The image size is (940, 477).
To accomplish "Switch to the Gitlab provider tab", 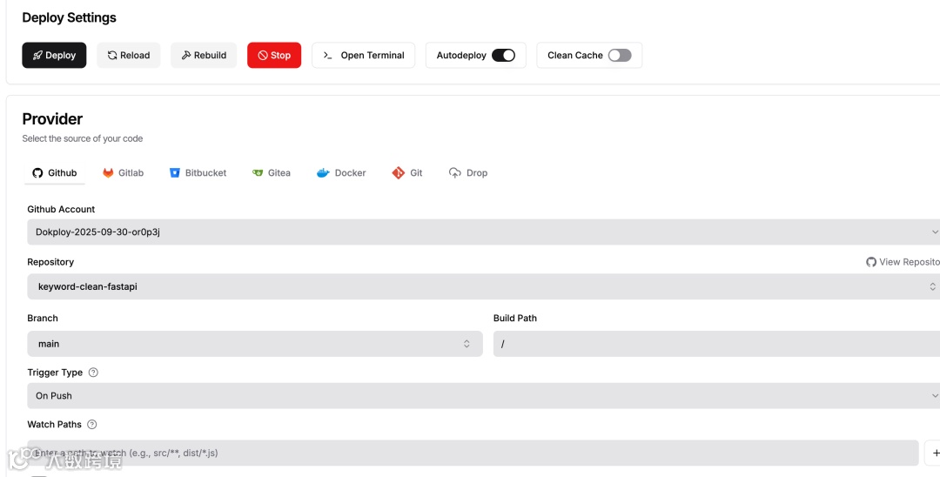I will coord(123,172).
